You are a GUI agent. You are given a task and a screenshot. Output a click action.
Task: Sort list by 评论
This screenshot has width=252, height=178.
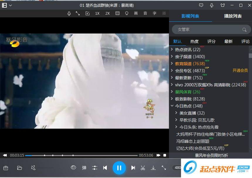point(246,41)
